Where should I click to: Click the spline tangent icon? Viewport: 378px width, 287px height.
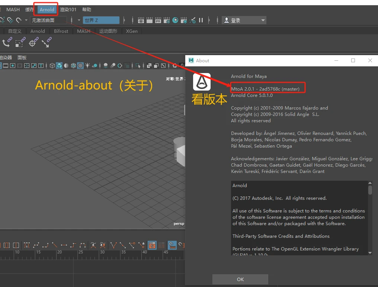(36, 245)
